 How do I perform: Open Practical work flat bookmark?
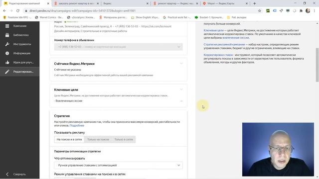tap(177, 17)
